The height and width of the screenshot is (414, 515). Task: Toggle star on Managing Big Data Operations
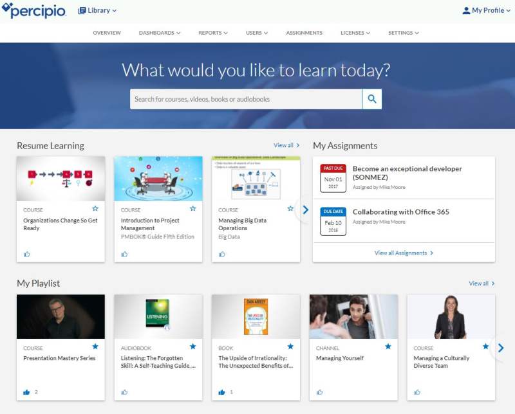[290, 208]
